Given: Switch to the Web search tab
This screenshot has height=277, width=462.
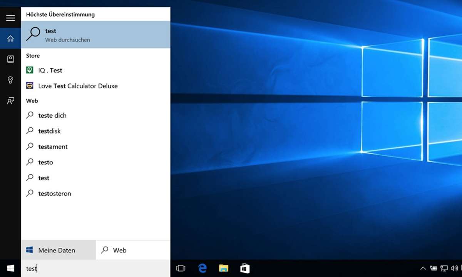Looking at the screenshot, I should pyautogui.click(x=133, y=250).
